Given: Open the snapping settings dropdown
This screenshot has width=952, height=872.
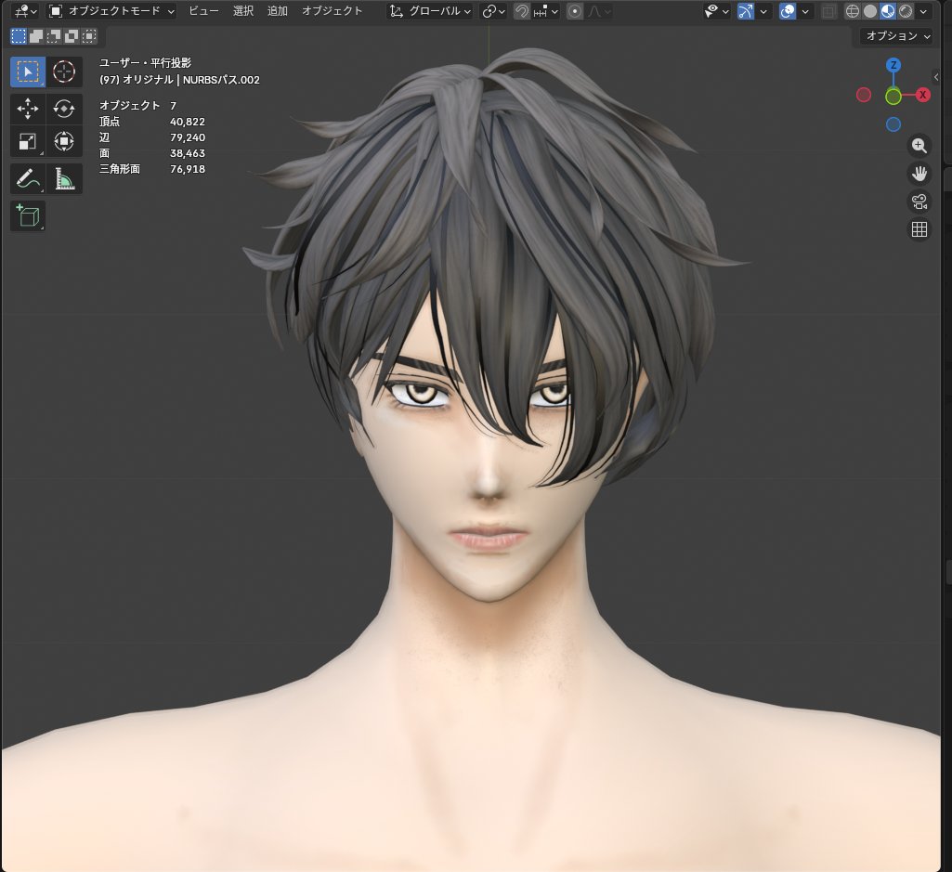Looking at the screenshot, I should click(545, 11).
